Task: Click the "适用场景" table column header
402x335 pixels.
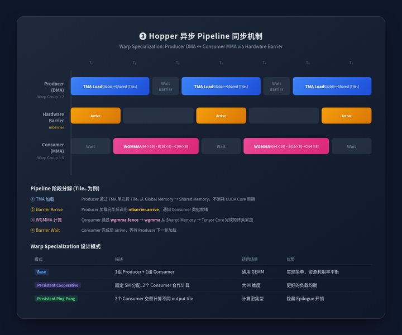Action: coord(250,260)
